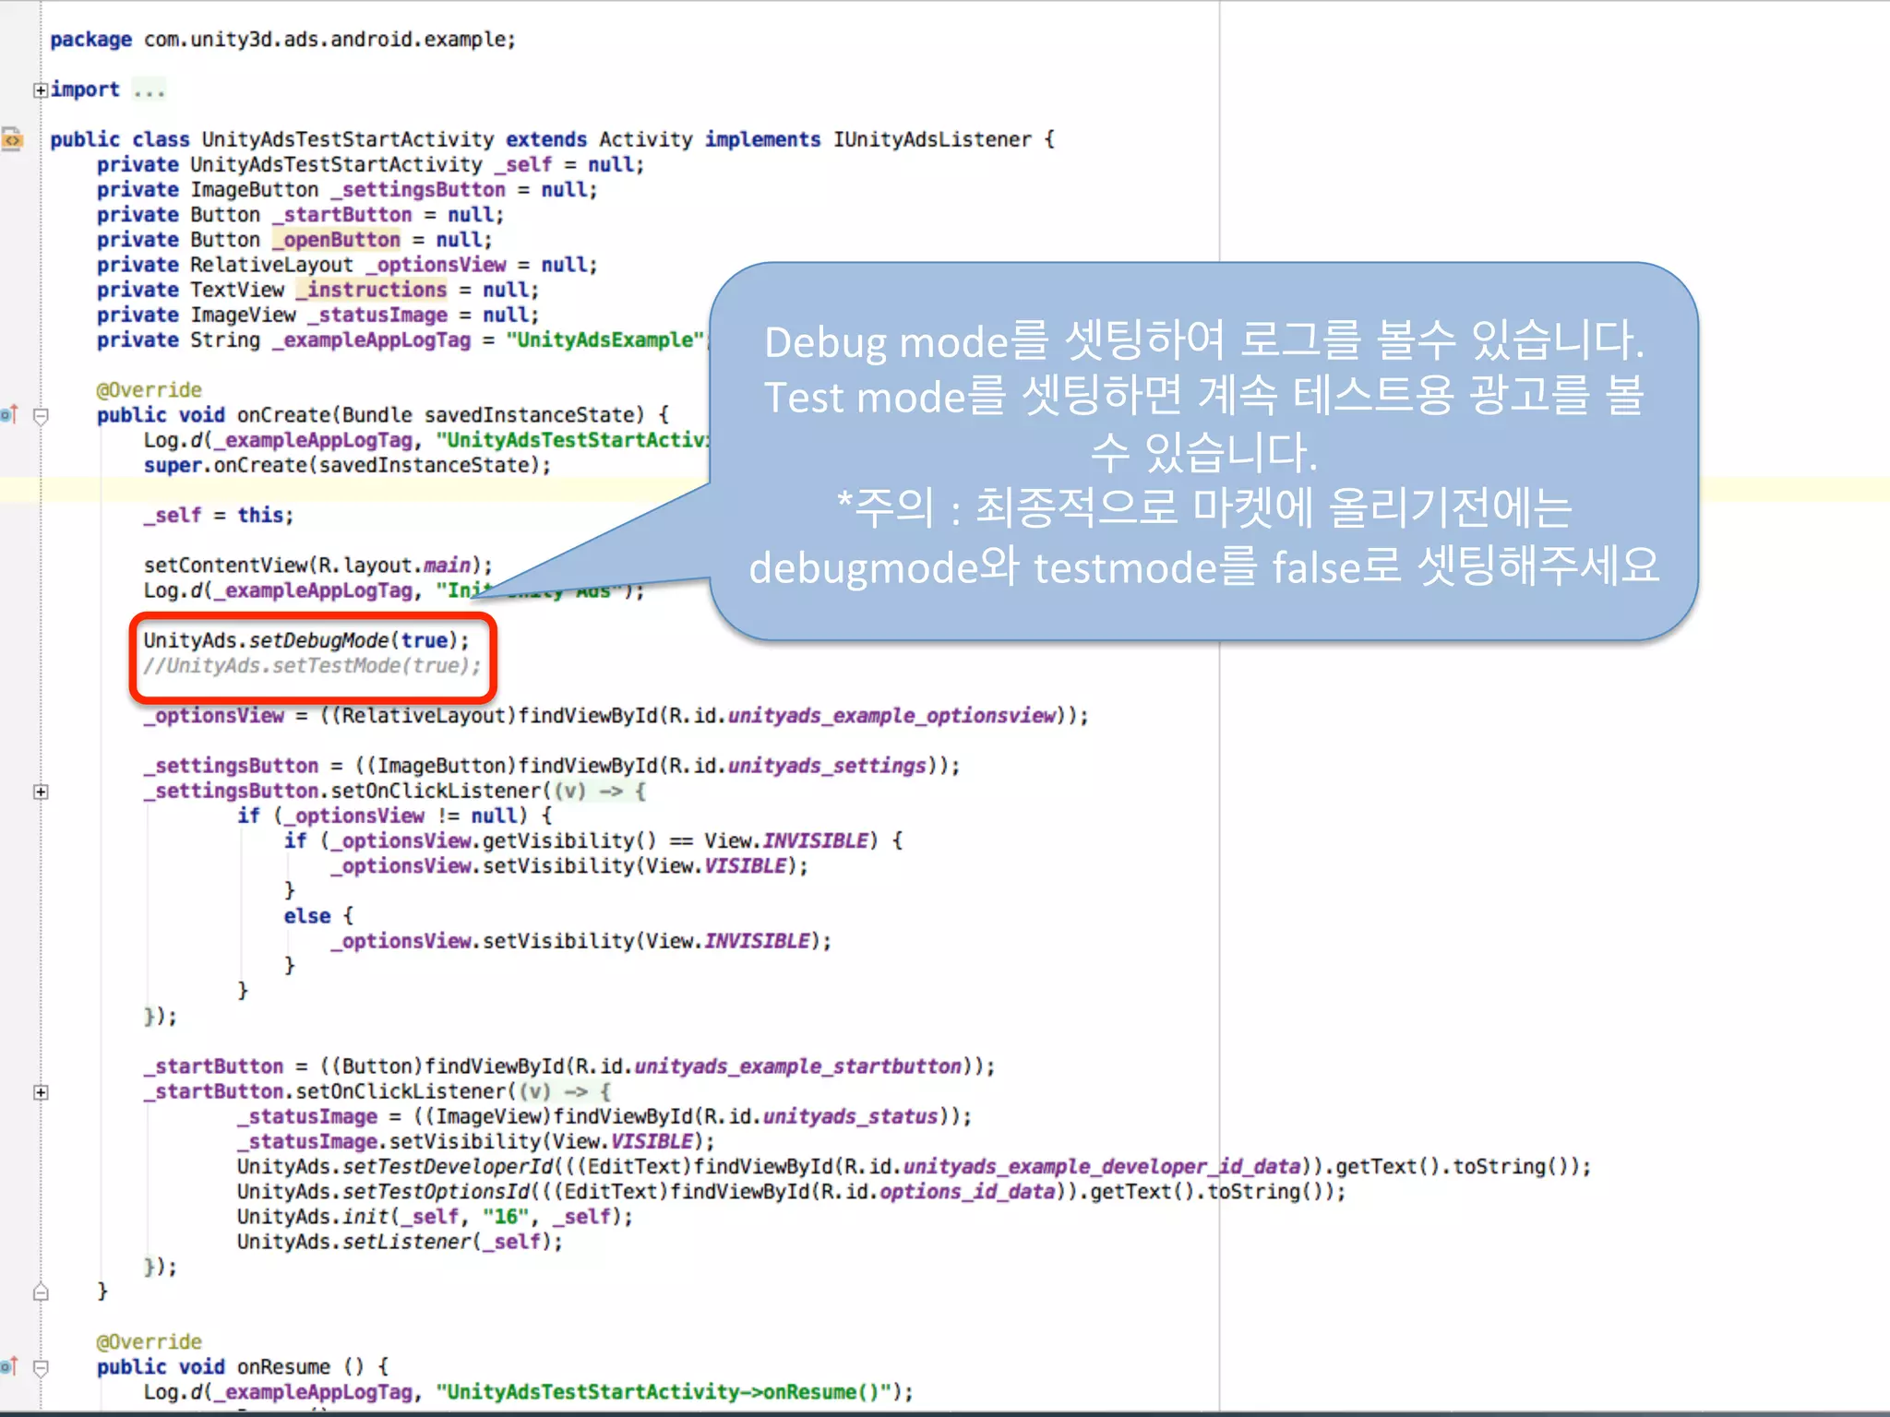Image resolution: width=1890 pixels, height=1417 pixels.
Task: Click the _statusImage field declaration
Action: (x=317, y=315)
